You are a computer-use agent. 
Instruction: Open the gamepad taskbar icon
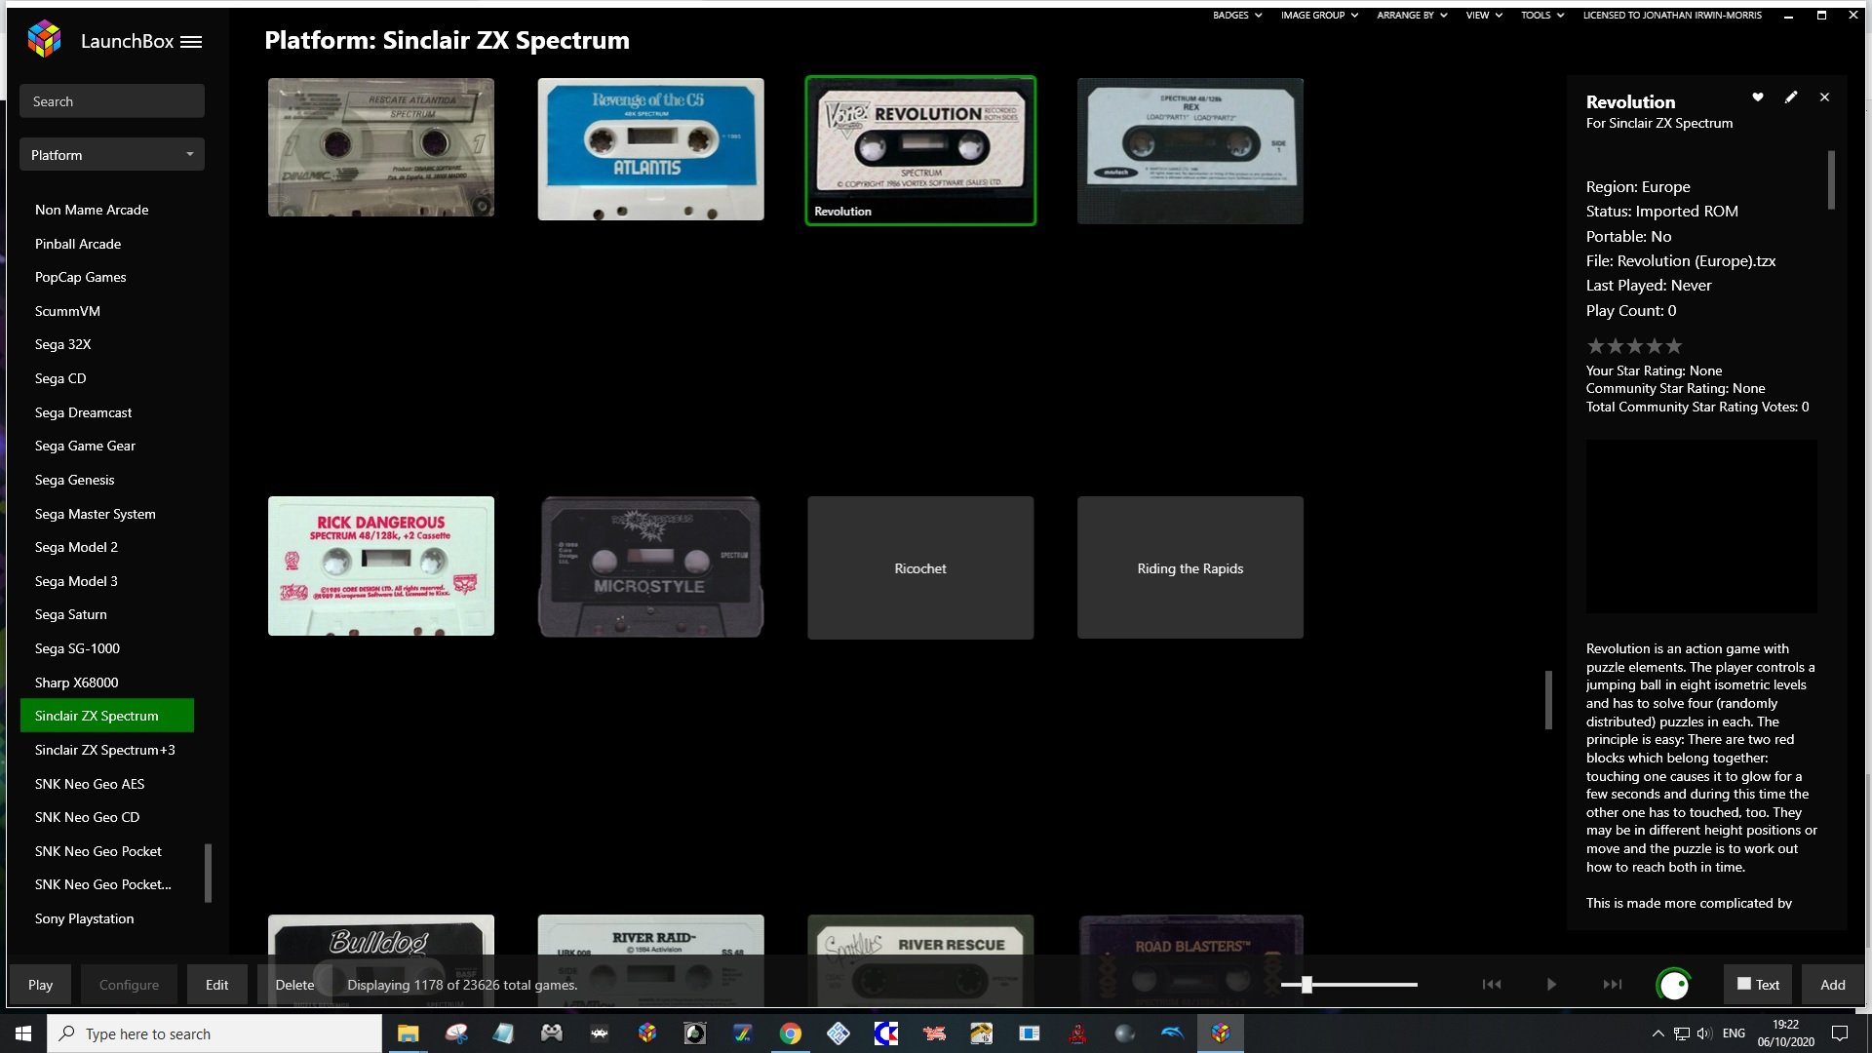coord(552,1033)
